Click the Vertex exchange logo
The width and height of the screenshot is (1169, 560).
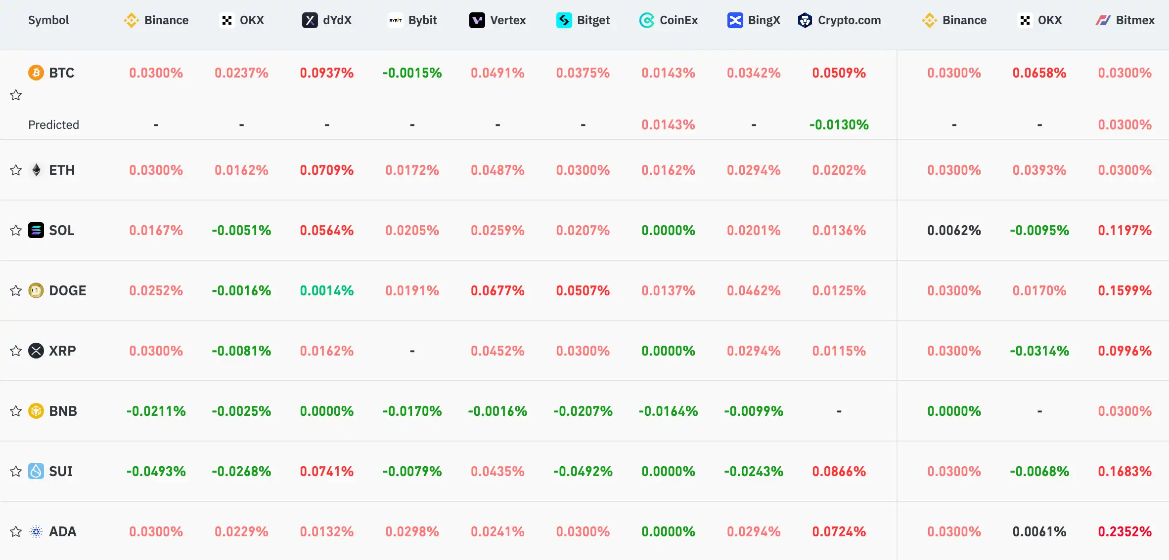pyautogui.click(x=477, y=20)
